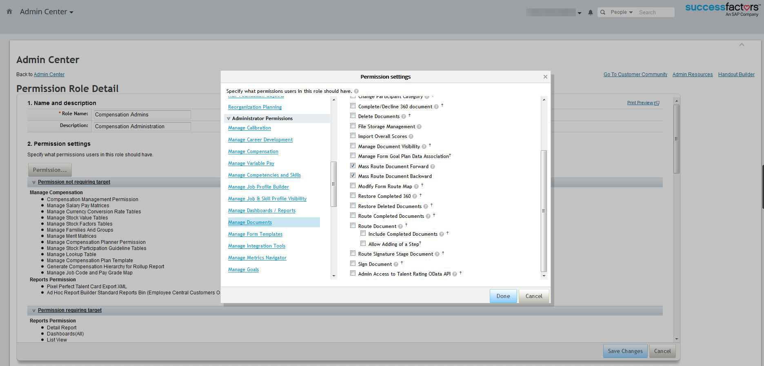Click the Description input field
Image resolution: width=764 pixels, height=366 pixels.
(142, 127)
